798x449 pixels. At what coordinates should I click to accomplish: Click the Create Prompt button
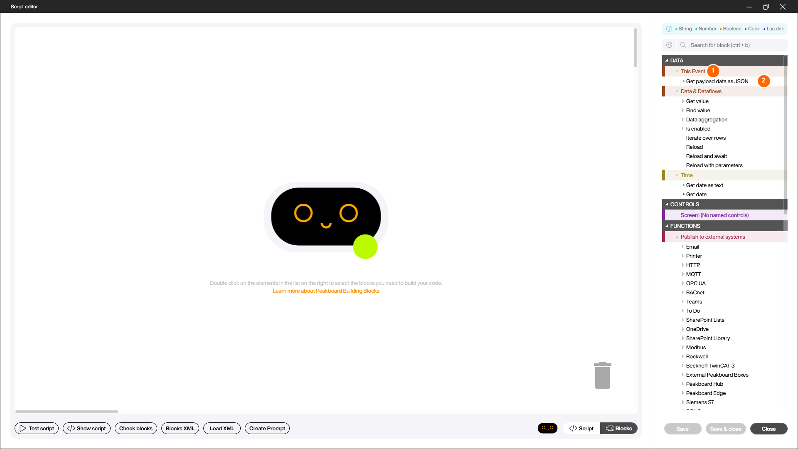point(267,428)
